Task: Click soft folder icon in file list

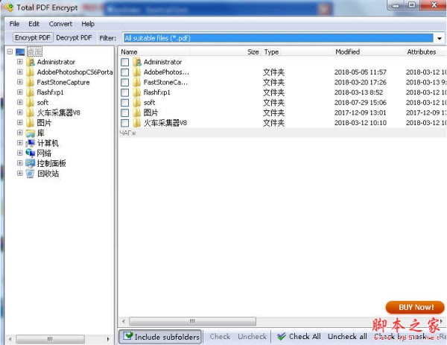Action: (137, 102)
